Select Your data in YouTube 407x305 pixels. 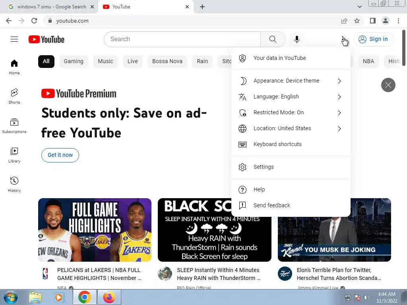(291, 58)
